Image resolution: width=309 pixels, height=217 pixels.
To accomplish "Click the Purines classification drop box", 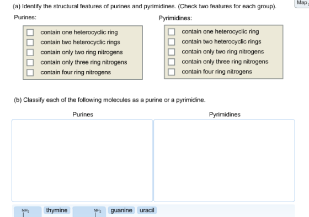I will tap(82, 160).
